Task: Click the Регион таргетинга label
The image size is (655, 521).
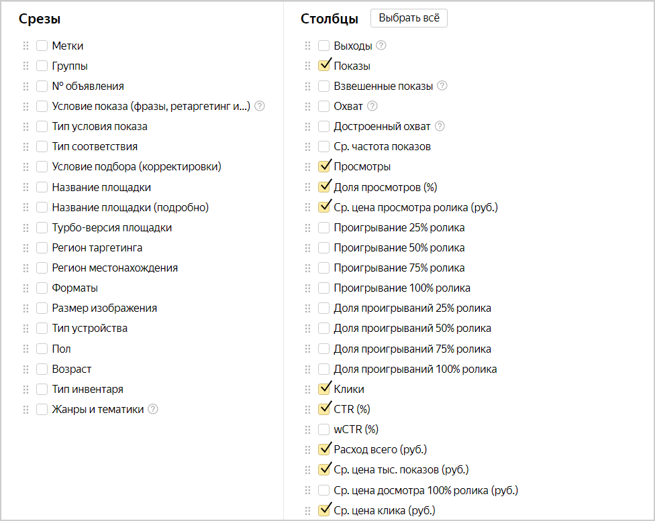Action: pos(97,247)
